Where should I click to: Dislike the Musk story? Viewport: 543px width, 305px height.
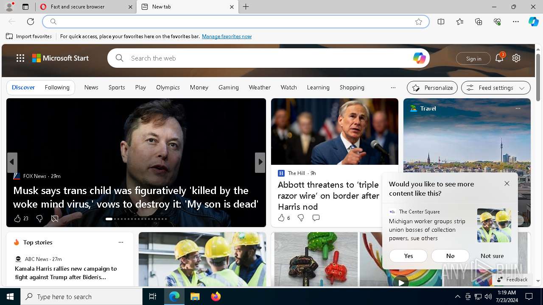(x=39, y=219)
